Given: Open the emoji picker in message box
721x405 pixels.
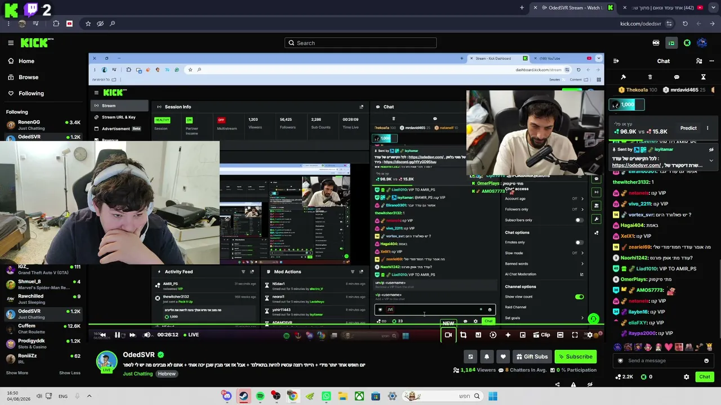Looking at the screenshot, I should click(706, 361).
